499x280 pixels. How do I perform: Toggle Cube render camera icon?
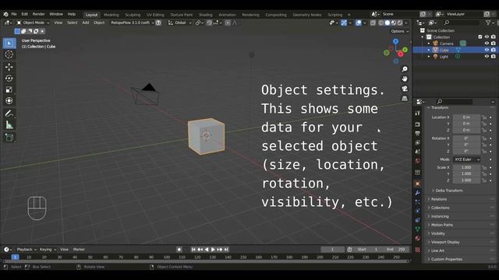[x=494, y=50]
